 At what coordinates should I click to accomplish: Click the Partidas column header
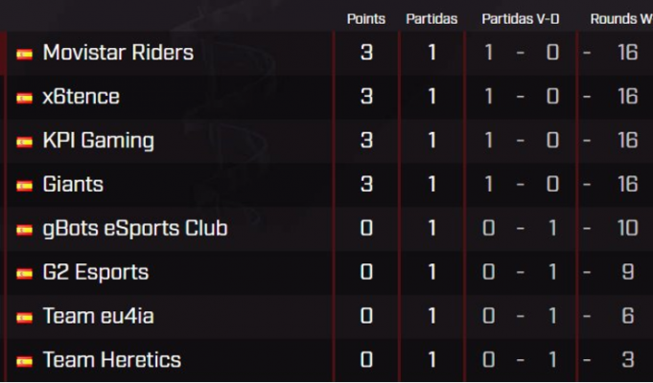[431, 19]
